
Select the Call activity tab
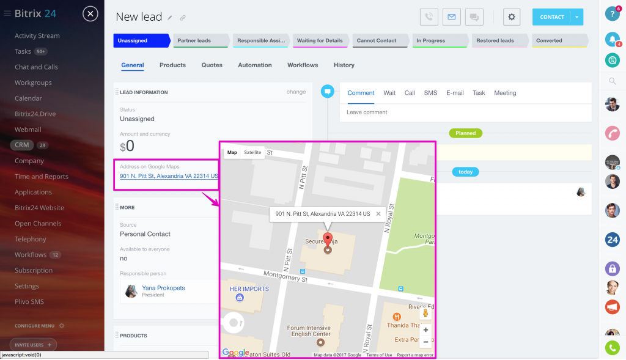(x=410, y=93)
